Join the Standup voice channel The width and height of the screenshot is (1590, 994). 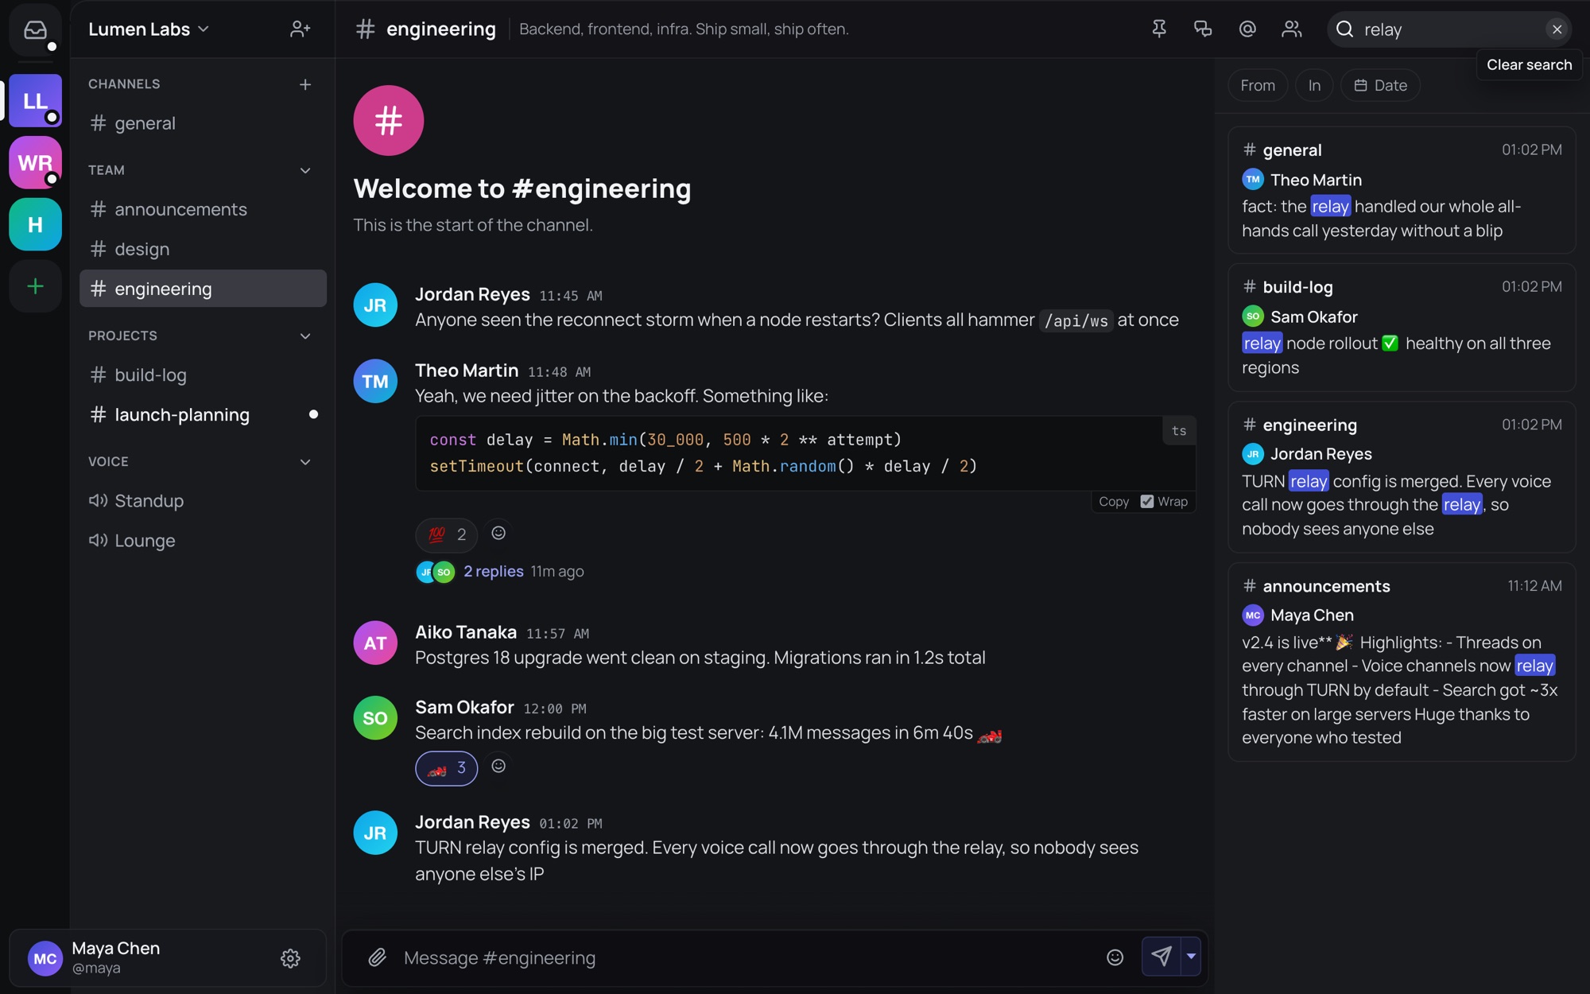203,501
